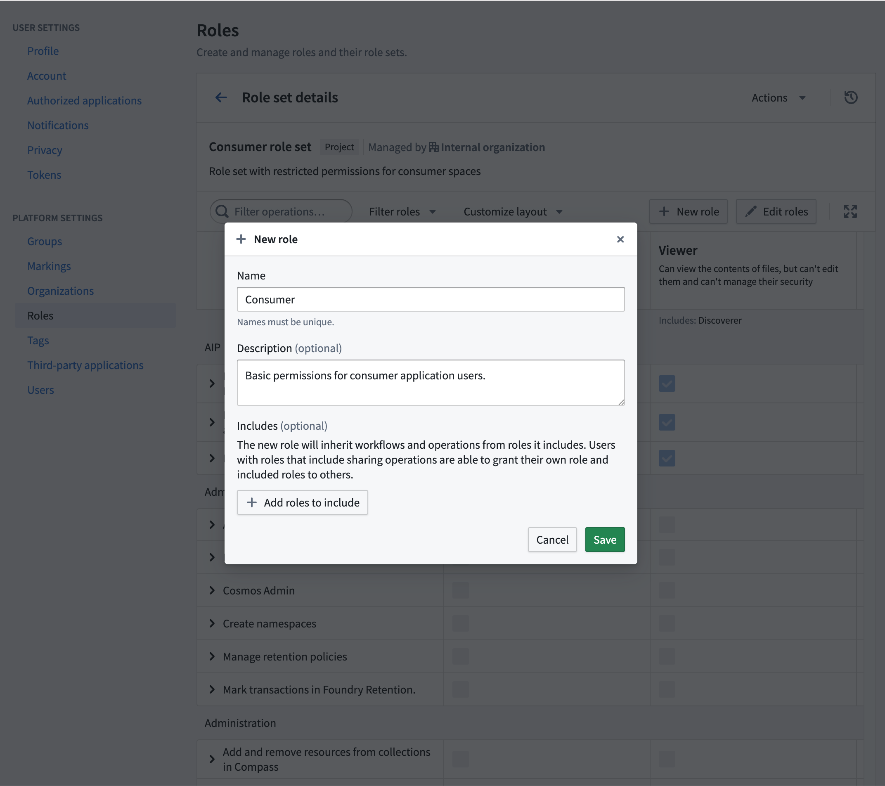Click the Filter operations search field
Image resolution: width=885 pixels, height=786 pixels.
281,211
